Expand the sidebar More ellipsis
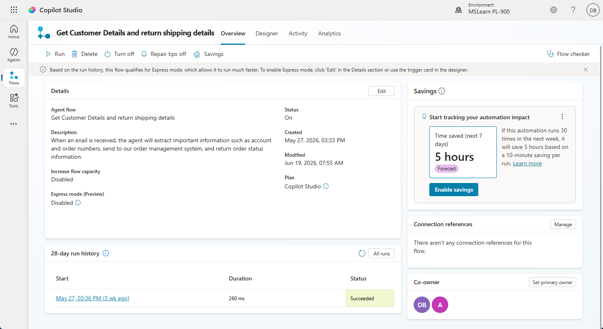 coord(14,124)
